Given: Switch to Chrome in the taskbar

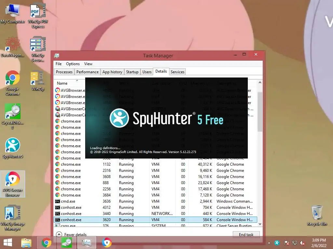Looking at the screenshot, I should (x=46, y=243).
